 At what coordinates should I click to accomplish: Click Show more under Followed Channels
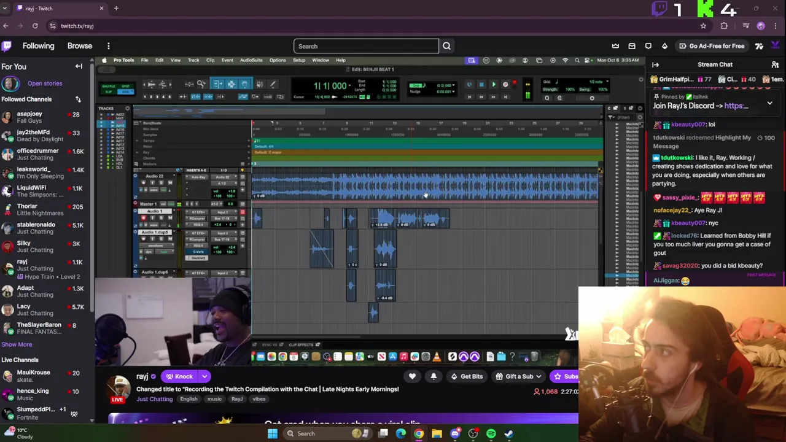click(x=17, y=344)
